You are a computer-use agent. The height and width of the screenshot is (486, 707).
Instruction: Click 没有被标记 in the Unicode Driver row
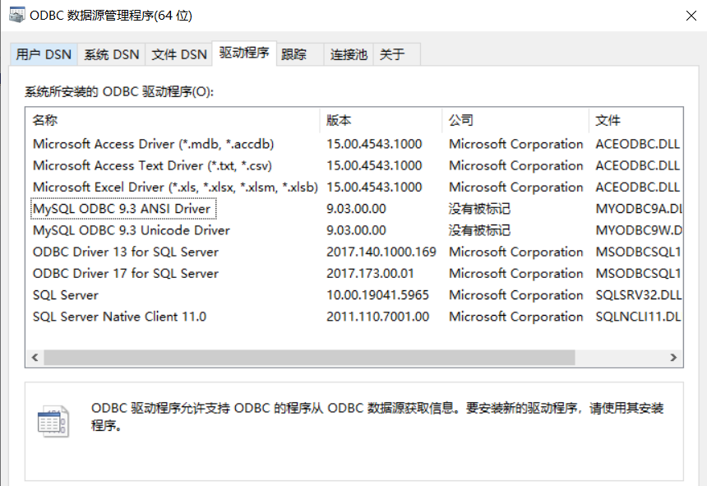tap(479, 230)
